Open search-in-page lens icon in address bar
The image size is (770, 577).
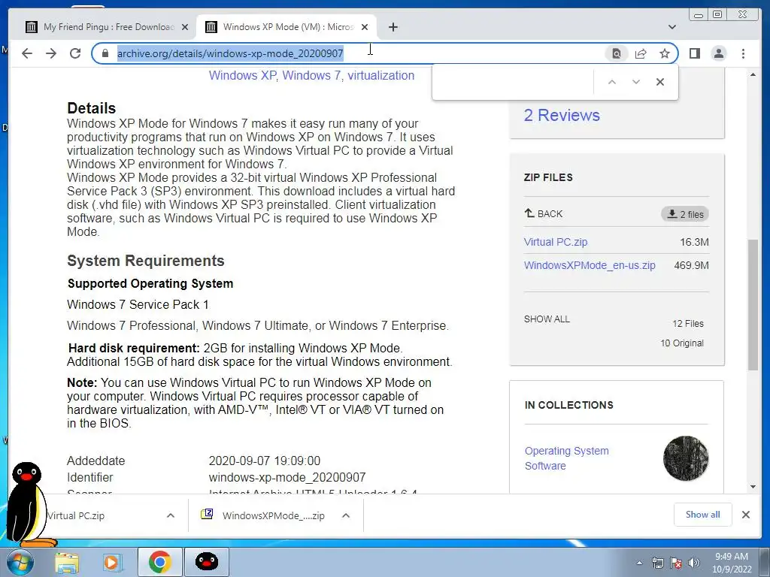coord(617,53)
